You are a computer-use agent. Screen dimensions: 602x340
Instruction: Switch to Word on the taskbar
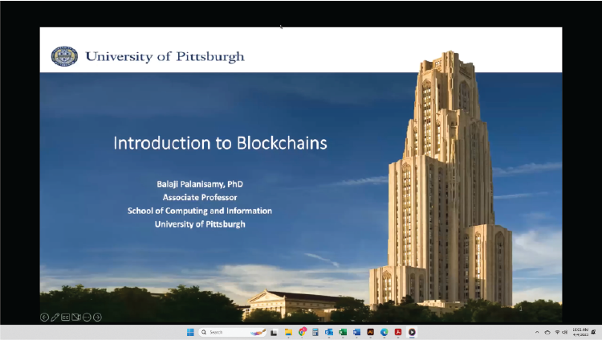[x=356, y=332]
